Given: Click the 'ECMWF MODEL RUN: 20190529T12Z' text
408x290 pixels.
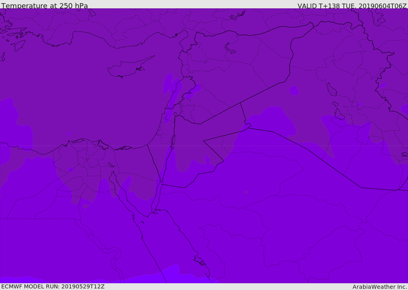Looking at the screenshot, I should click(x=53, y=286).
